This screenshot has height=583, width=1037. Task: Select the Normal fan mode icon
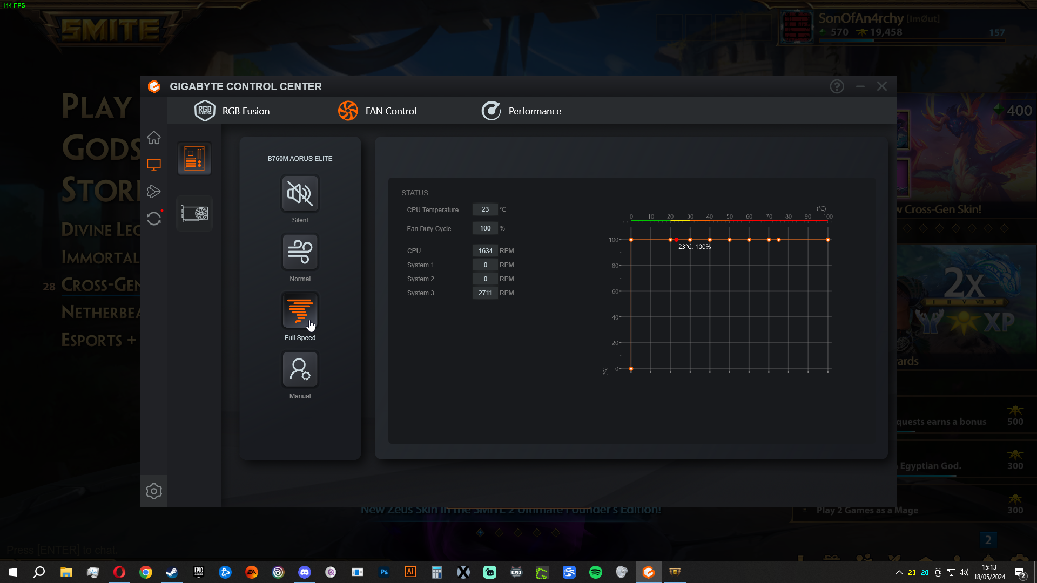300,252
